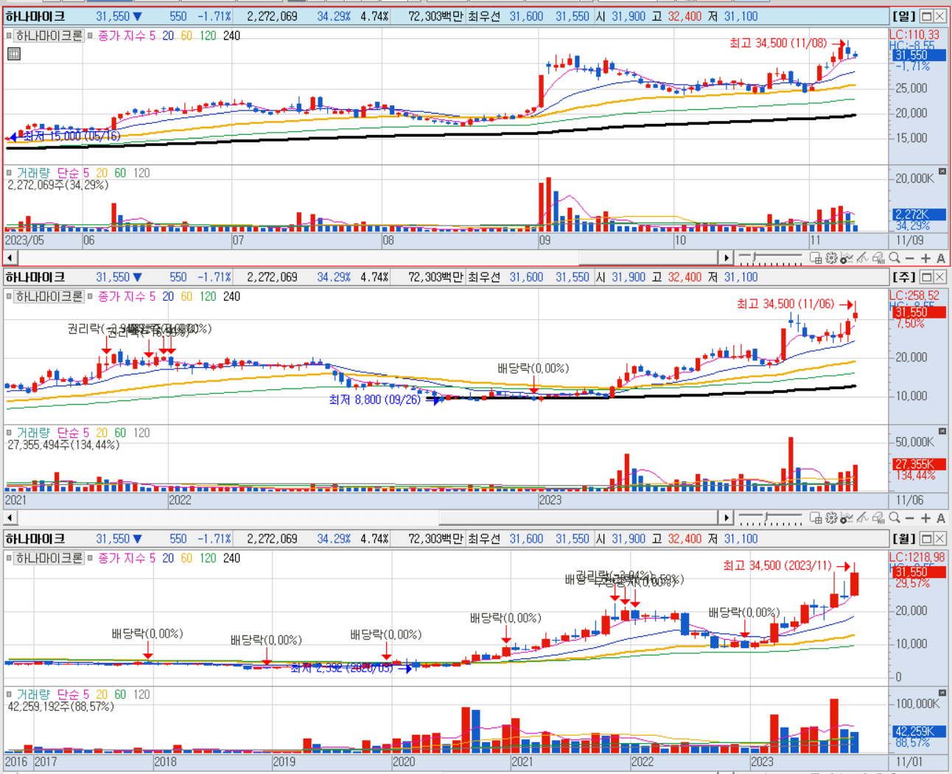952x774 pixels.
Task: Click the A auto-fit icon in weekly chart toolbar
Action: tap(940, 518)
